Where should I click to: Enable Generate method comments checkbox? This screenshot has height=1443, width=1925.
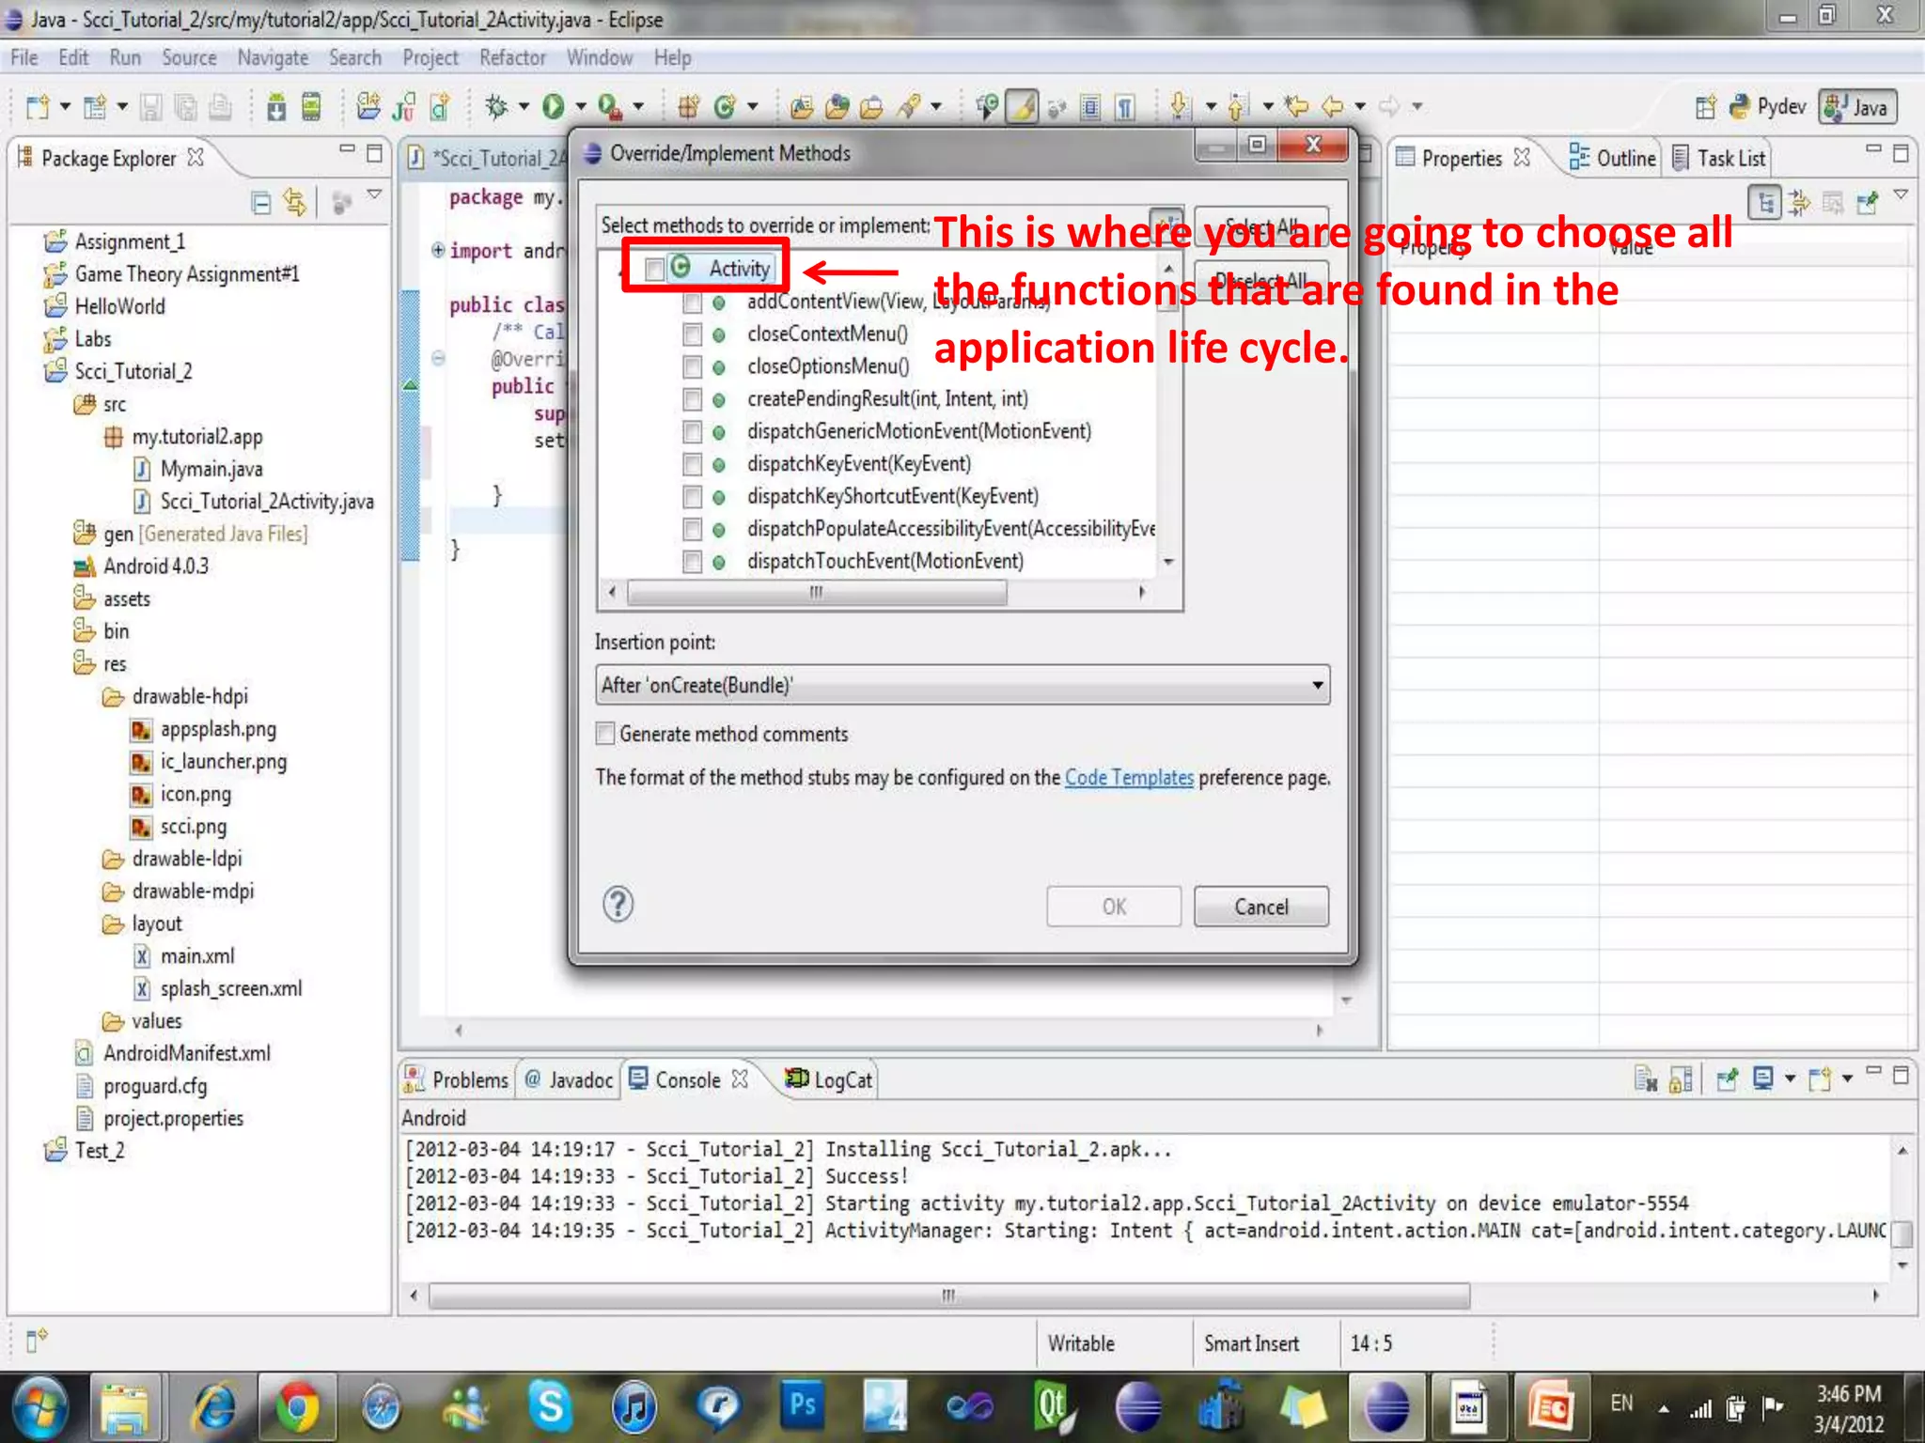click(x=605, y=734)
